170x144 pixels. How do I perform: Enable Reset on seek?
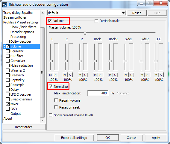click(56, 107)
